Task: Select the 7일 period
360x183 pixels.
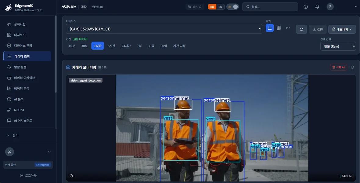Action: point(139,46)
